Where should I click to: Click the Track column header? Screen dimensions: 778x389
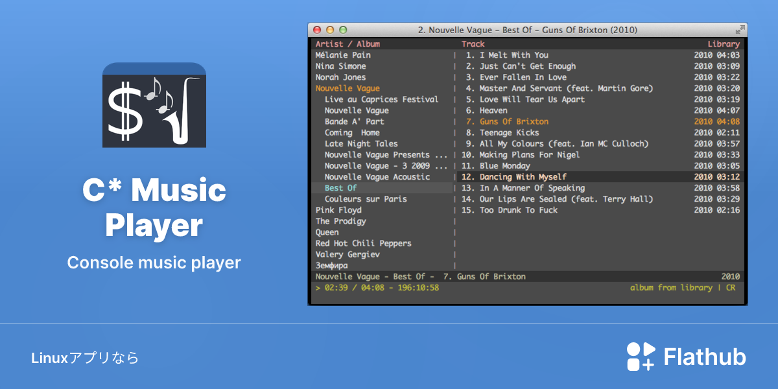(x=473, y=44)
